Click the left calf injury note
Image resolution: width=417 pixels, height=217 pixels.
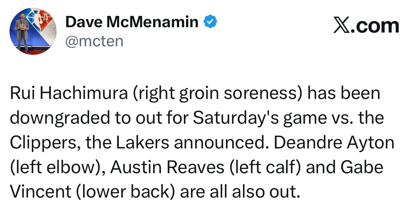coord(264,167)
